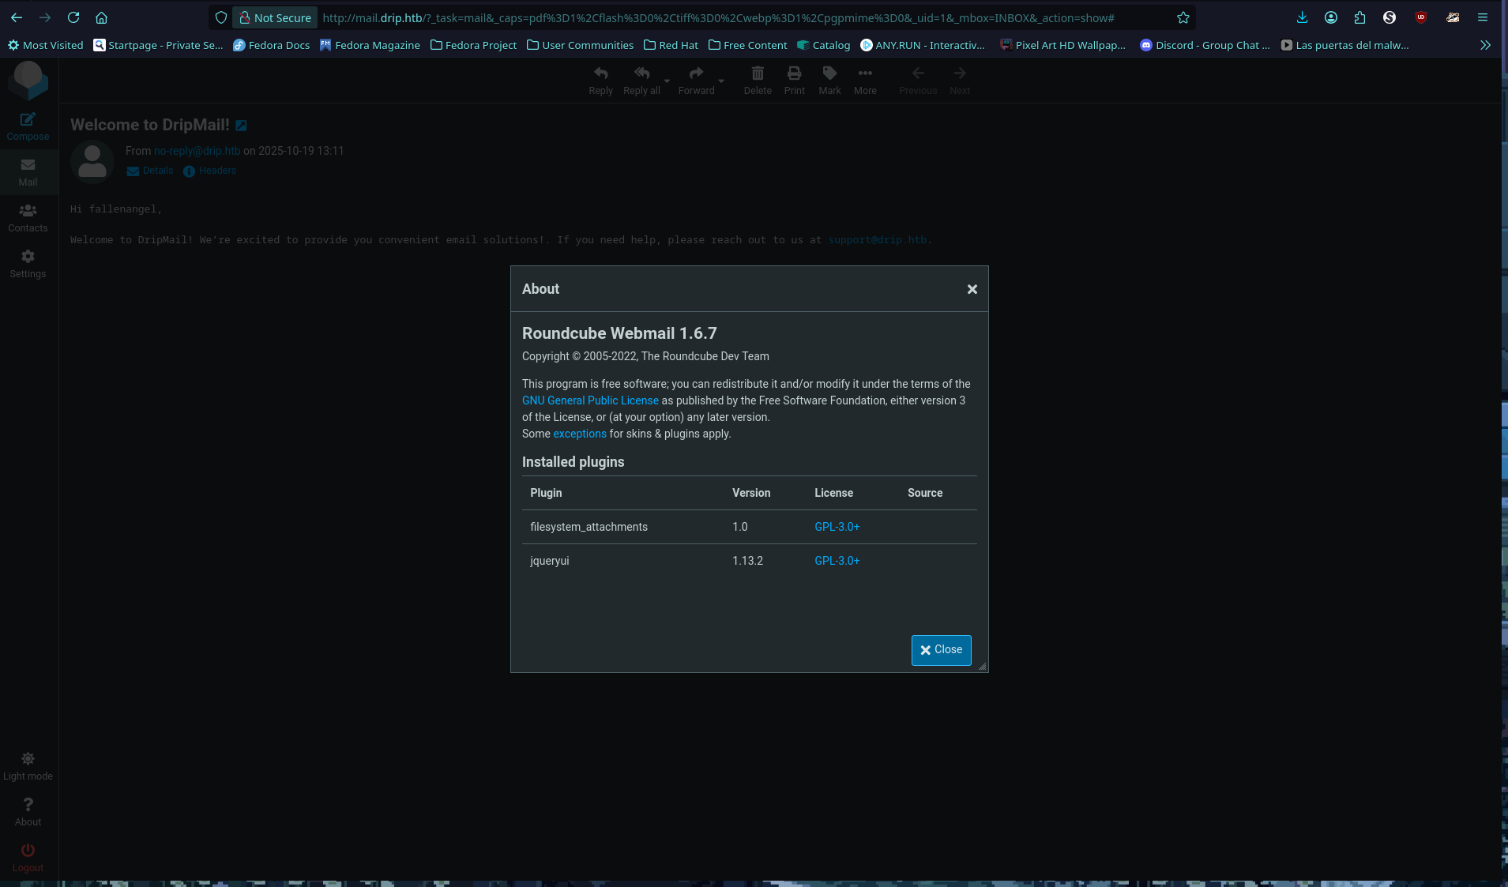Open the Fedora Docs bookmark

[271, 45]
